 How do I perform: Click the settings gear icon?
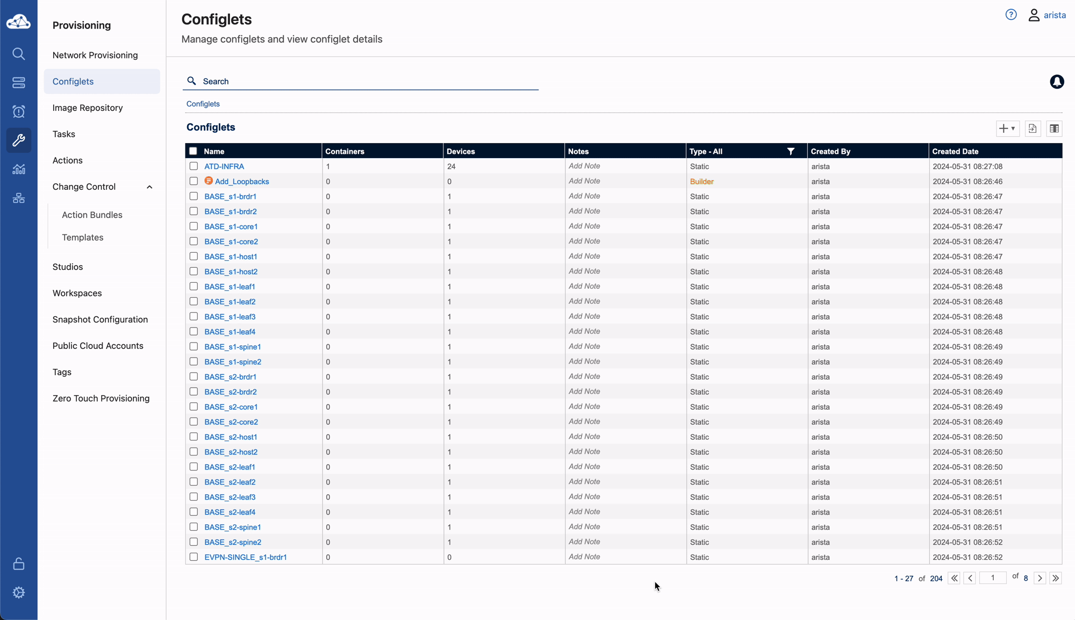19,593
